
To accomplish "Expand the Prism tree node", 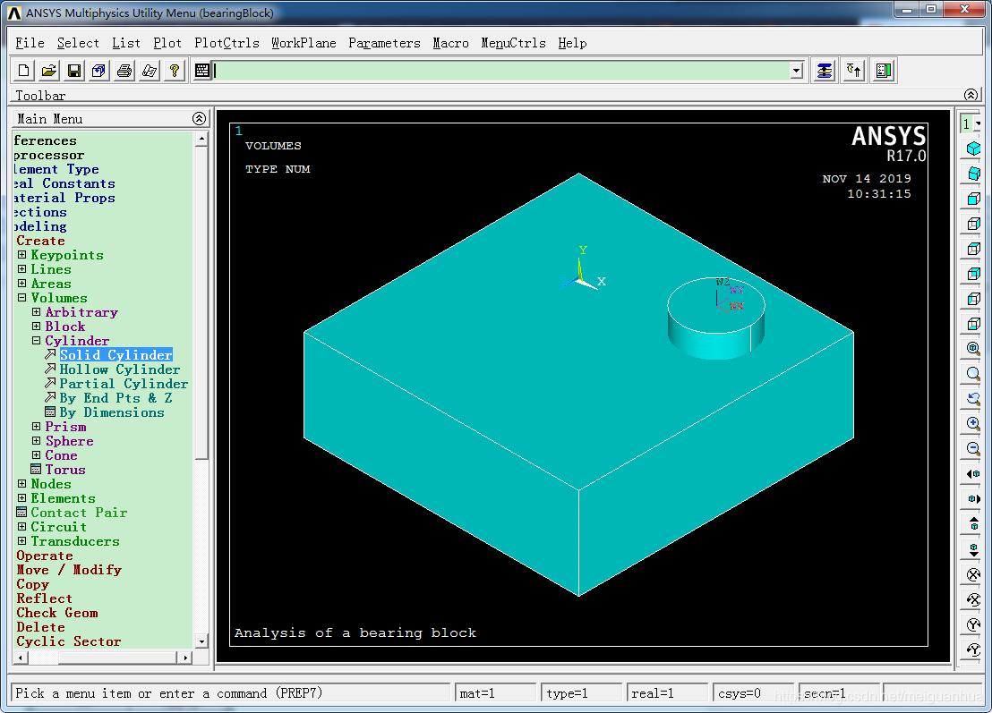I will click(36, 427).
